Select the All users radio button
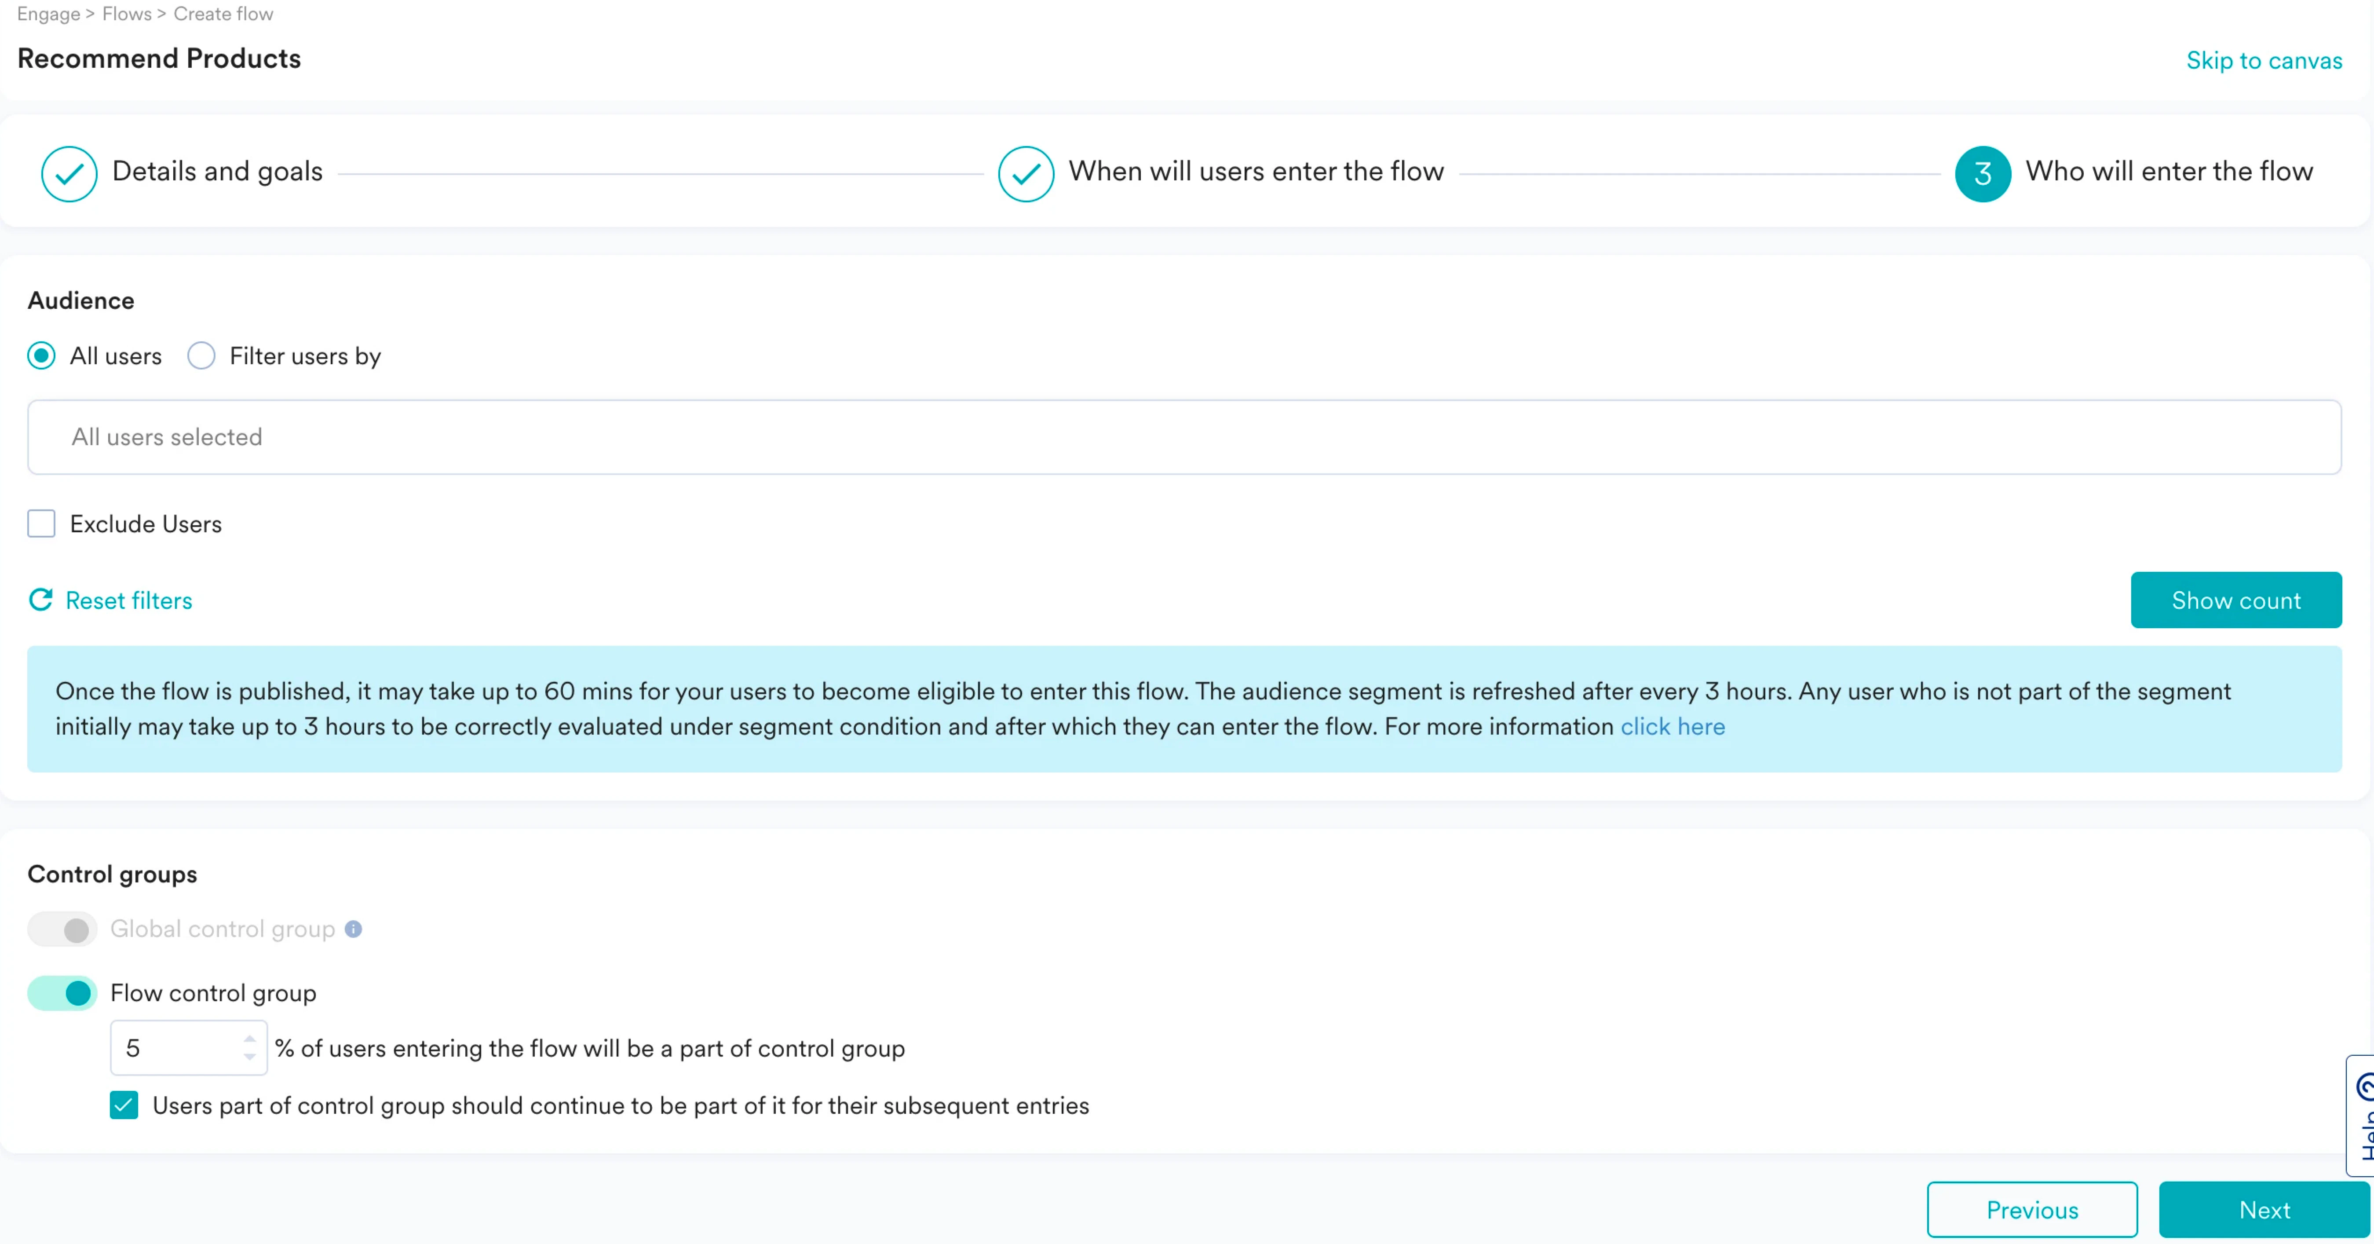 point(41,356)
